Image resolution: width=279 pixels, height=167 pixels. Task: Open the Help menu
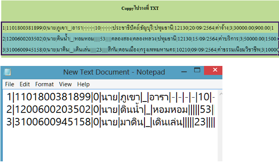(83, 84)
